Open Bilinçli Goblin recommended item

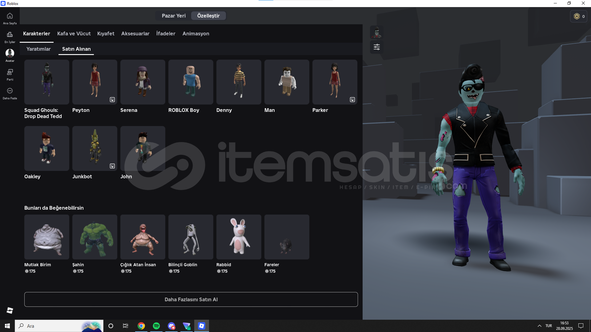191,237
